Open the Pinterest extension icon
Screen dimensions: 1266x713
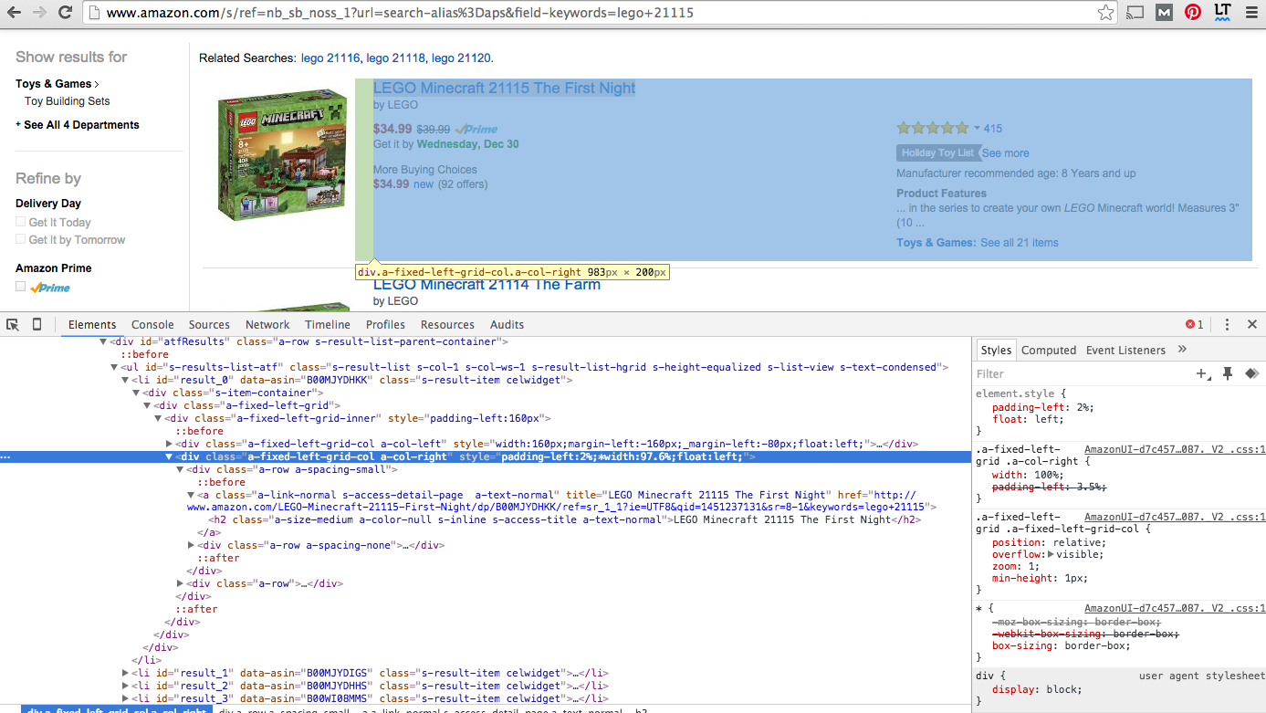click(x=1193, y=13)
